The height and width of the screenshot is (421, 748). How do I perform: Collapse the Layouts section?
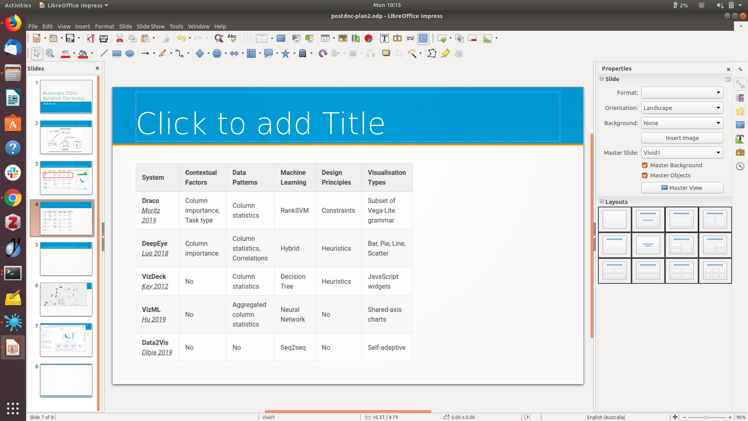coord(602,202)
